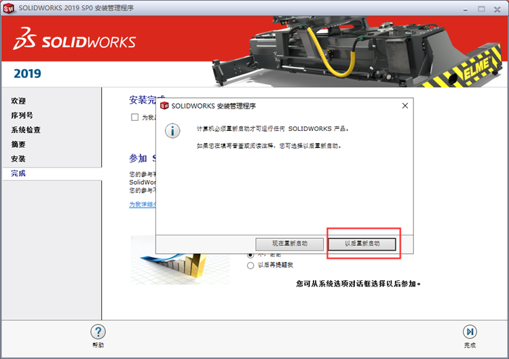Tick the checkbox under 安装完成 heading
This screenshot has width=509, height=359.
coord(135,117)
